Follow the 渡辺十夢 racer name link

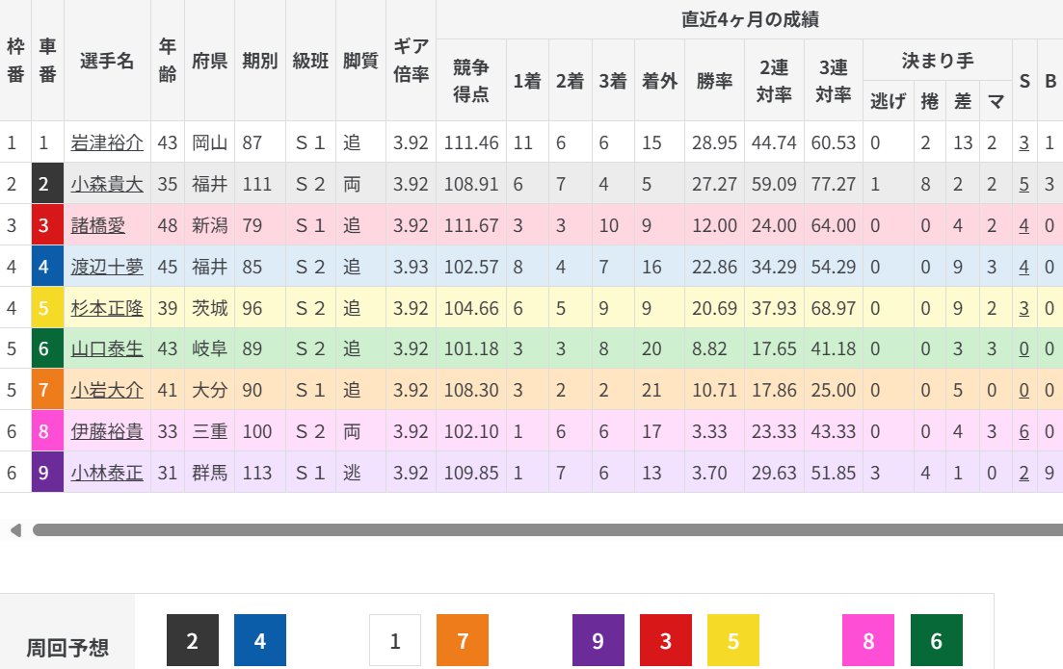107,267
